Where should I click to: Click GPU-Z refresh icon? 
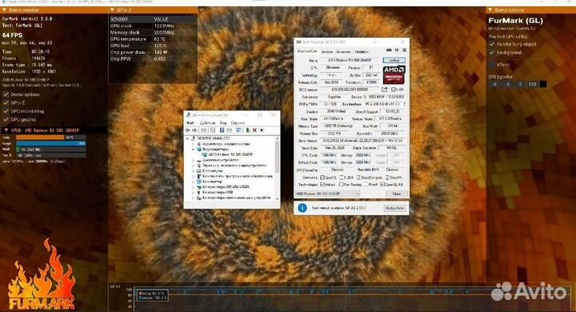[397, 50]
